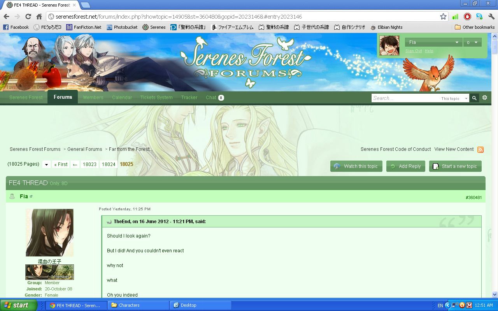Click the quote snapback arrow icon beside TheEnd

pyautogui.click(x=109, y=222)
